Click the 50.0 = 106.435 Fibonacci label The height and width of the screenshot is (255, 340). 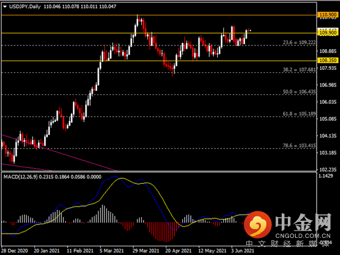click(299, 92)
